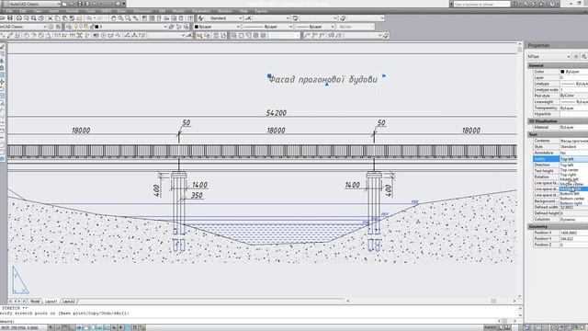This screenshot has width=588, height=331.
Task: Open the linetype control ByLayer dropdown
Action: coord(290,27)
